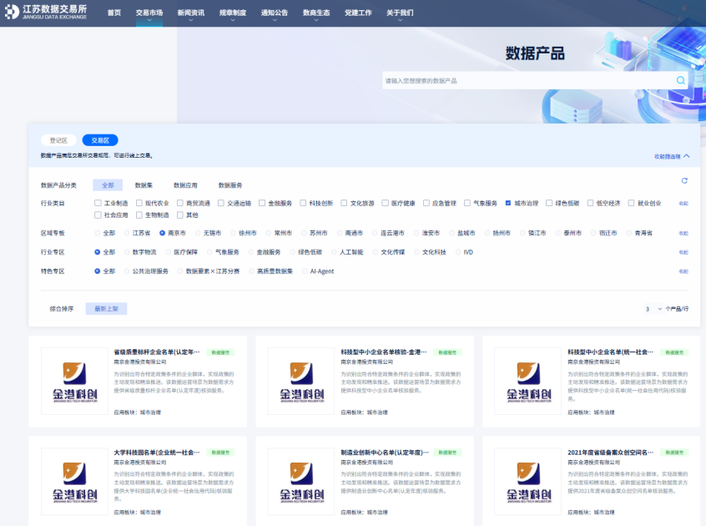Open the products-per-row dropdown
The height and width of the screenshot is (526, 706).
click(x=653, y=309)
